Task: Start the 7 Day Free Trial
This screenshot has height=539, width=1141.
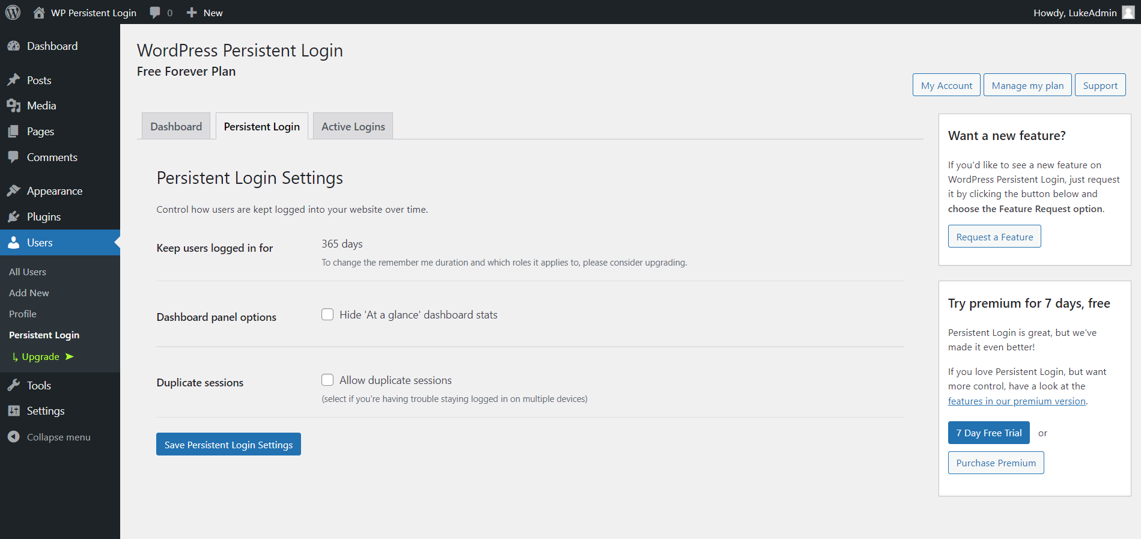Action: [989, 433]
